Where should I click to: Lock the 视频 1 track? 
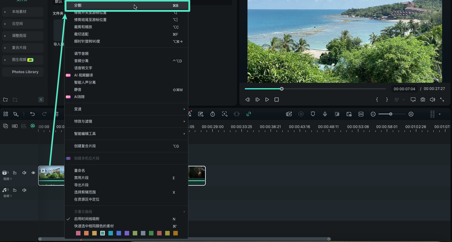(14, 173)
